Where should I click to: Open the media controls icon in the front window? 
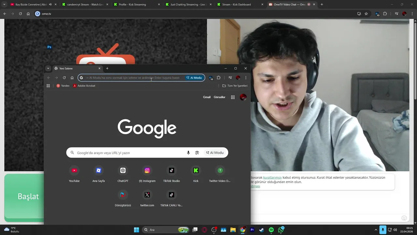(230, 78)
